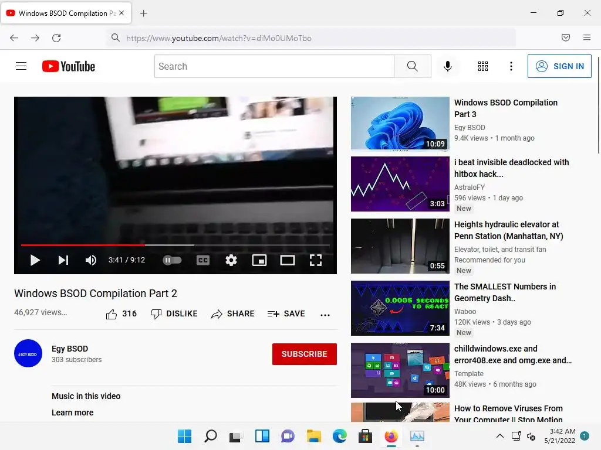
Task: Launch Microsoft Edge from taskbar
Action: [340, 436]
